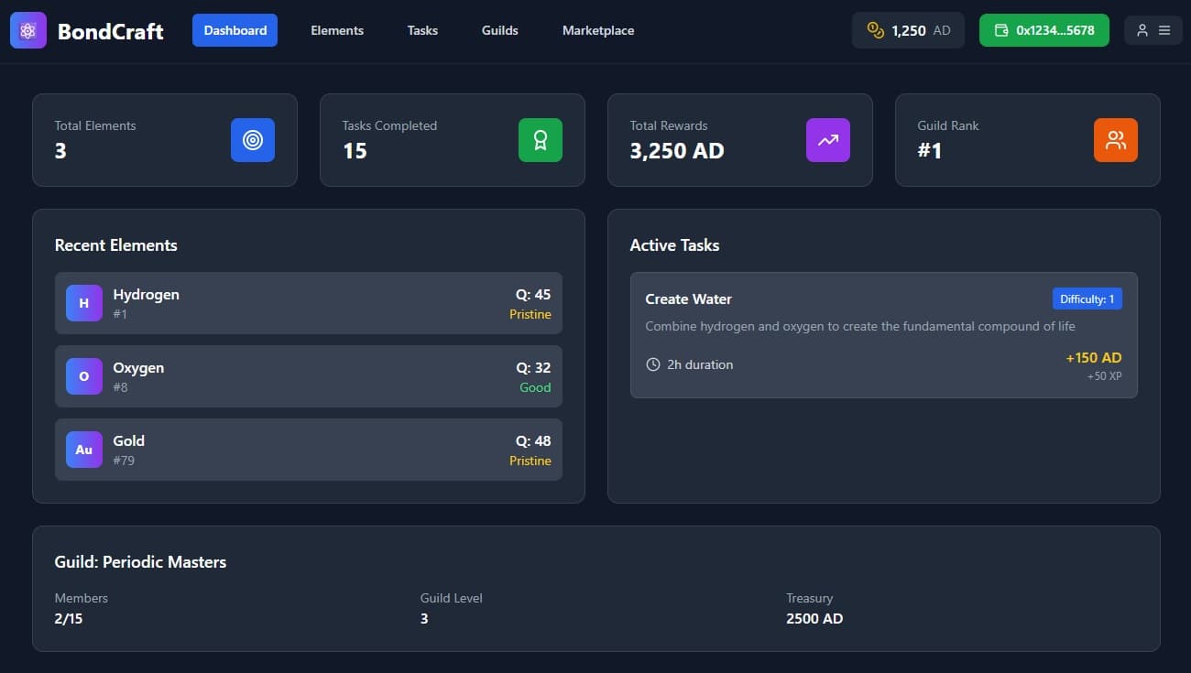
Task: Click the Hydrogen H element badge
Action: tap(84, 303)
